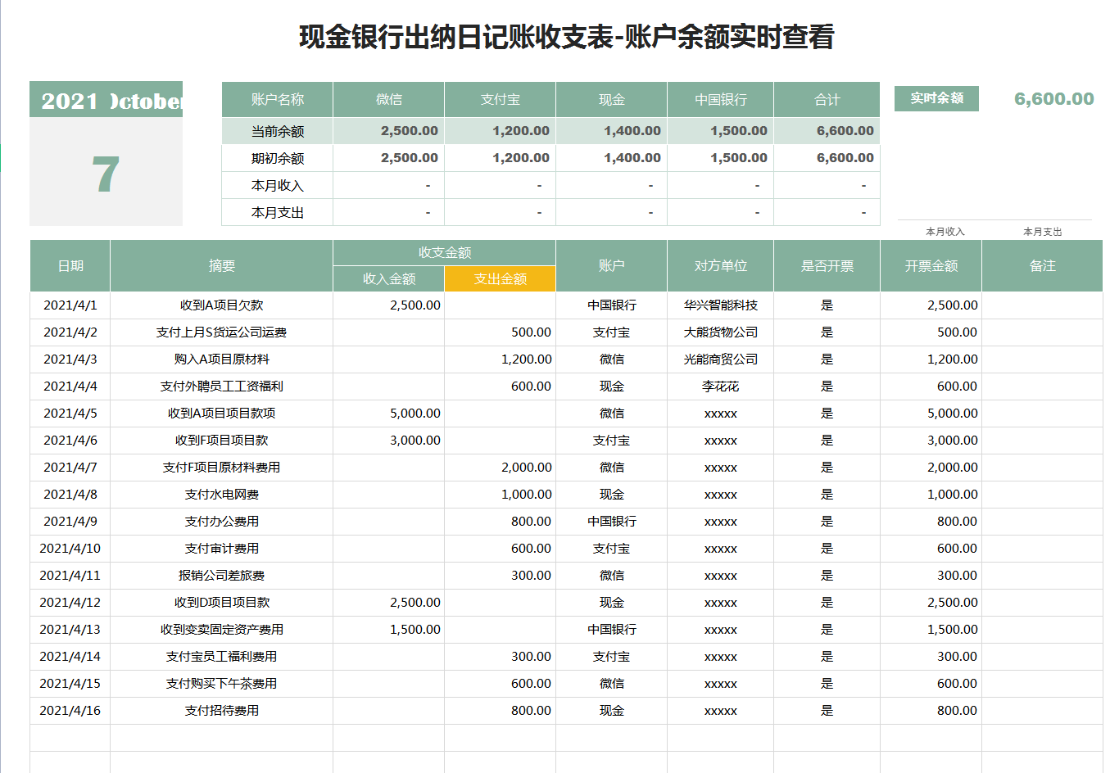Select summary cell 支付上月S货运公司运费
This screenshot has height=773, width=1110.
(x=221, y=332)
